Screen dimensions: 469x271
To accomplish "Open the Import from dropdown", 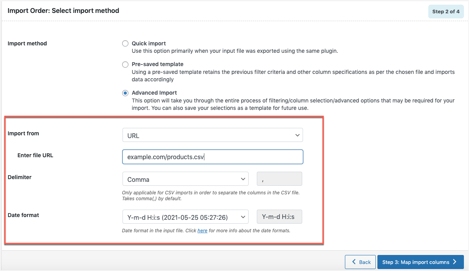I will (213, 135).
